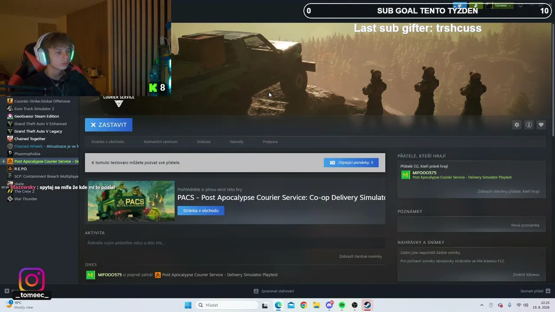The height and width of the screenshot is (312, 555).
Task: Click the Phasmophobia icon in library list
Action: click(x=10, y=154)
